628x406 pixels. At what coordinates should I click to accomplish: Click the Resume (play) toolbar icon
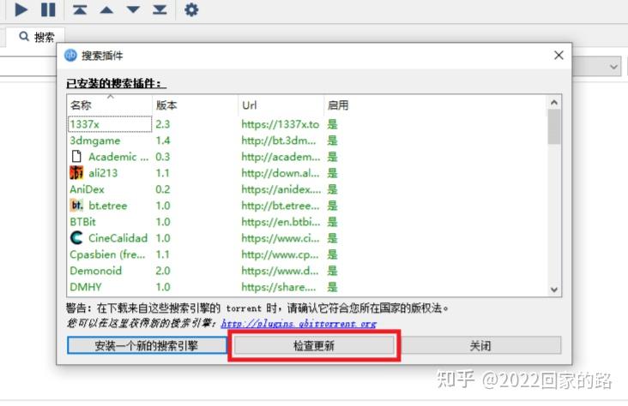point(21,9)
